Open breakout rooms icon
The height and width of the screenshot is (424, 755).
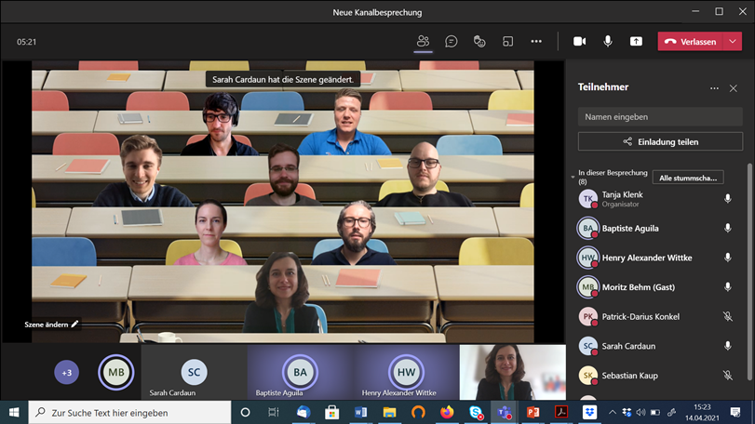pyautogui.click(x=507, y=41)
